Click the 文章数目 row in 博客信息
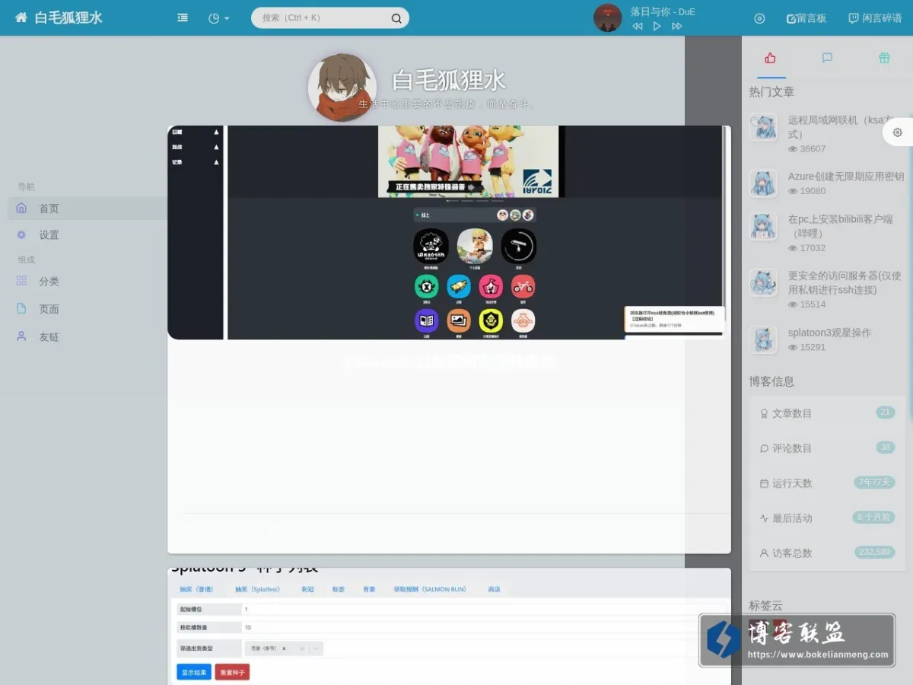The height and width of the screenshot is (685, 913). (x=827, y=413)
